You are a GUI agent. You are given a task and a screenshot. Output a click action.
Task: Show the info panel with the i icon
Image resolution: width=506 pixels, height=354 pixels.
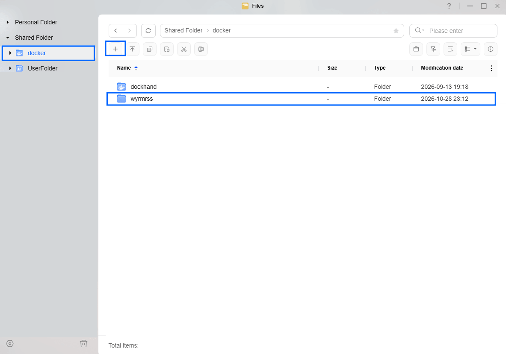(491, 49)
